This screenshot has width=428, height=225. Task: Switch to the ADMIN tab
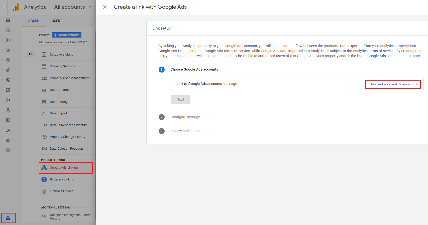pos(34,21)
